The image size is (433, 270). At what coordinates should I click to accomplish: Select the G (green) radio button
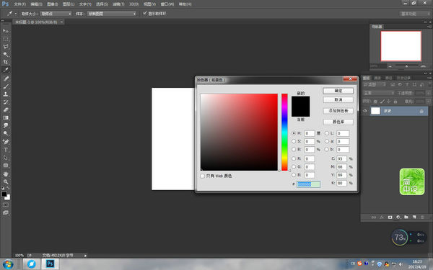[294, 167]
